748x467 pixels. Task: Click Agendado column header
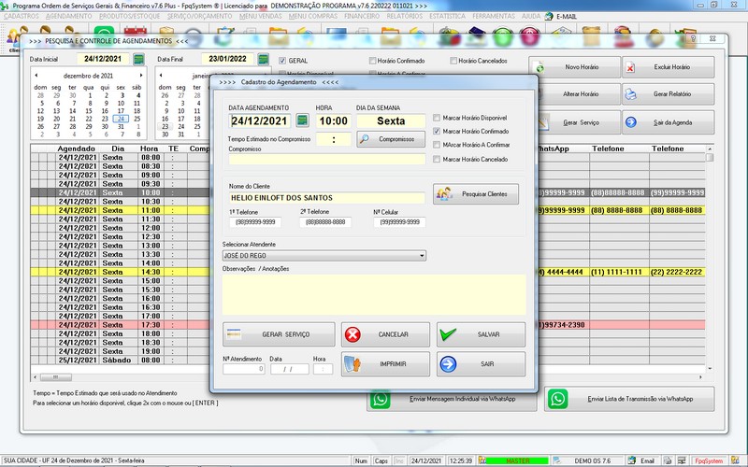point(77,149)
